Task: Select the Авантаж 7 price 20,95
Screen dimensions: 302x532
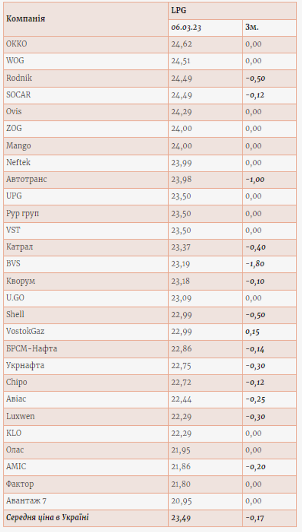Action: pos(181,501)
